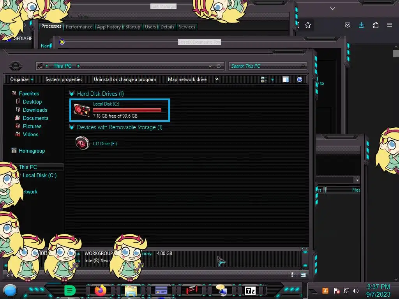The image size is (399, 299).
Task: Open the browser Pocket icon
Action: click(347, 25)
